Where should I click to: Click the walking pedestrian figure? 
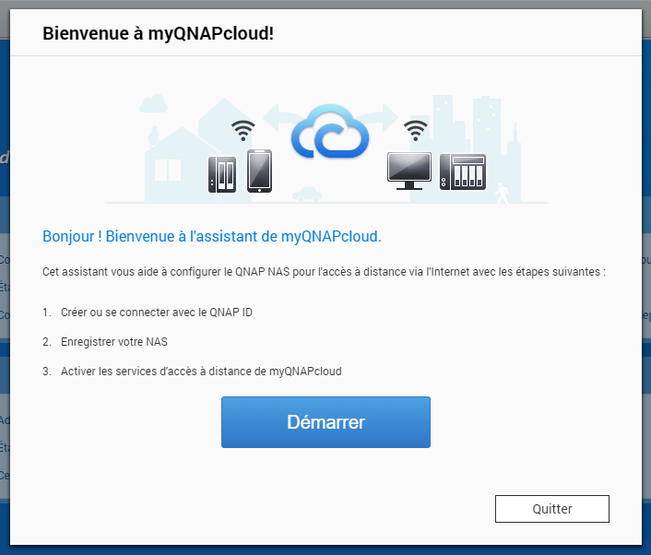click(x=501, y=192)
